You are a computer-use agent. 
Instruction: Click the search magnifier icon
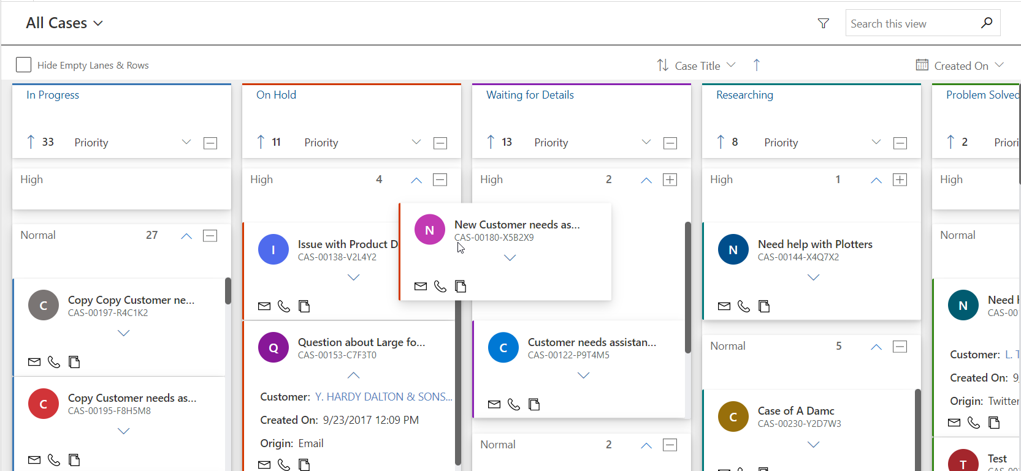pos(986,23)
